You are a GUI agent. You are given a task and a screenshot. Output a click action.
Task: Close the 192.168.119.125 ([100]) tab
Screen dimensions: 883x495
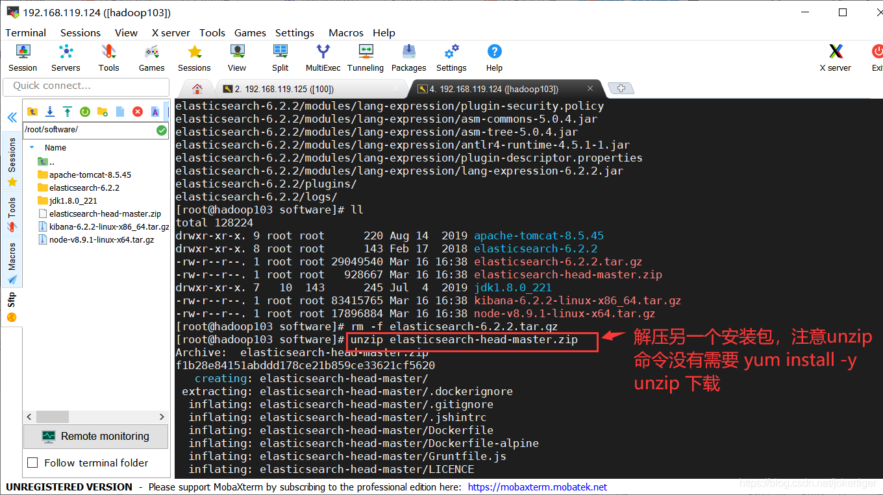tap(396, 89)
